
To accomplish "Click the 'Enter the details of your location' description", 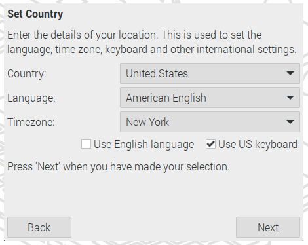I will click(152, 42).
